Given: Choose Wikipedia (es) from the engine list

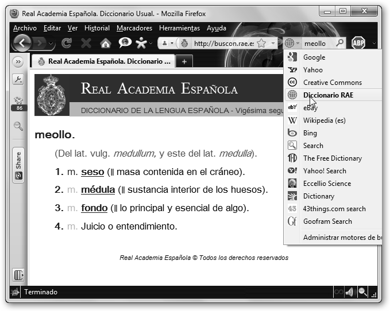Looking at the screenshot, I should tap(324, 120).
